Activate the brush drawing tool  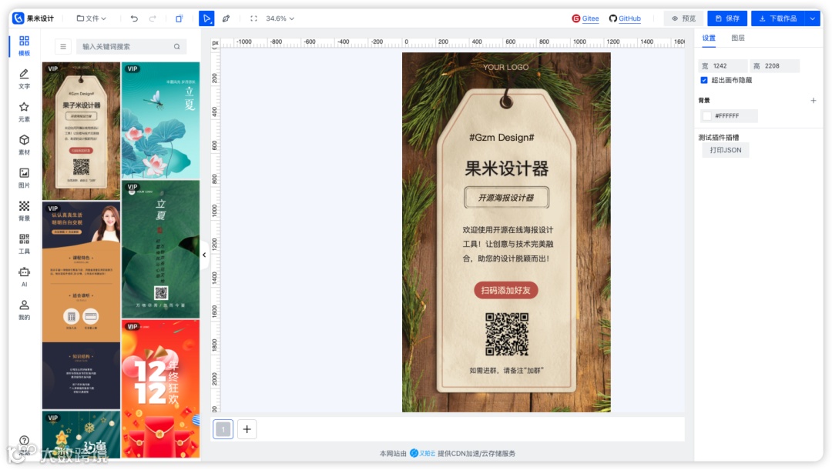click(x=226, y=18)
